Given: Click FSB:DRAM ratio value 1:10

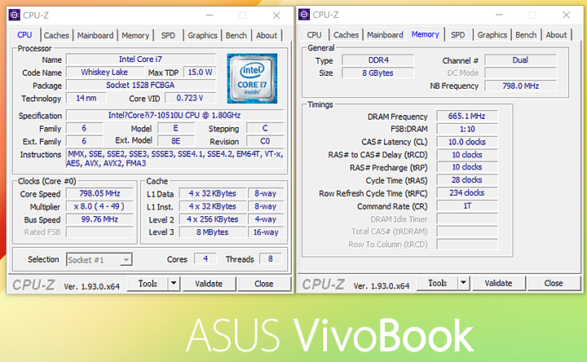Looking at the screenshot, I should 467,129.
